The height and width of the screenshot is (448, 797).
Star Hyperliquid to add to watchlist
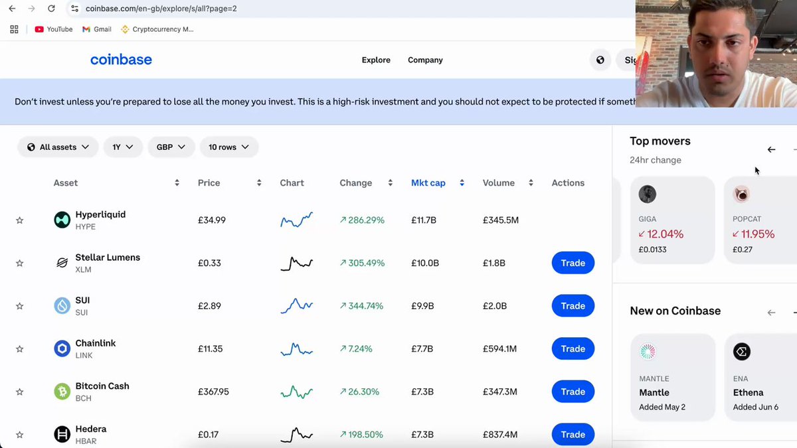[19, 220]
